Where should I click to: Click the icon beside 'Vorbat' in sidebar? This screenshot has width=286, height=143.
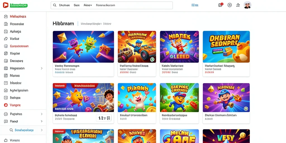tap(6, 39)
